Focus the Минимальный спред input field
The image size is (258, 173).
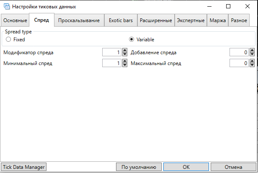112,63
